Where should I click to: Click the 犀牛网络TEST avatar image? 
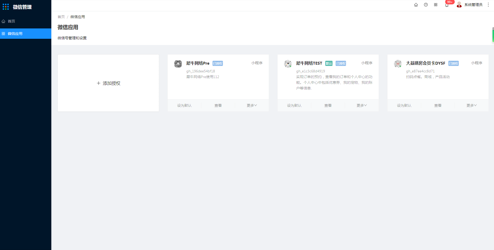(288, 64)
